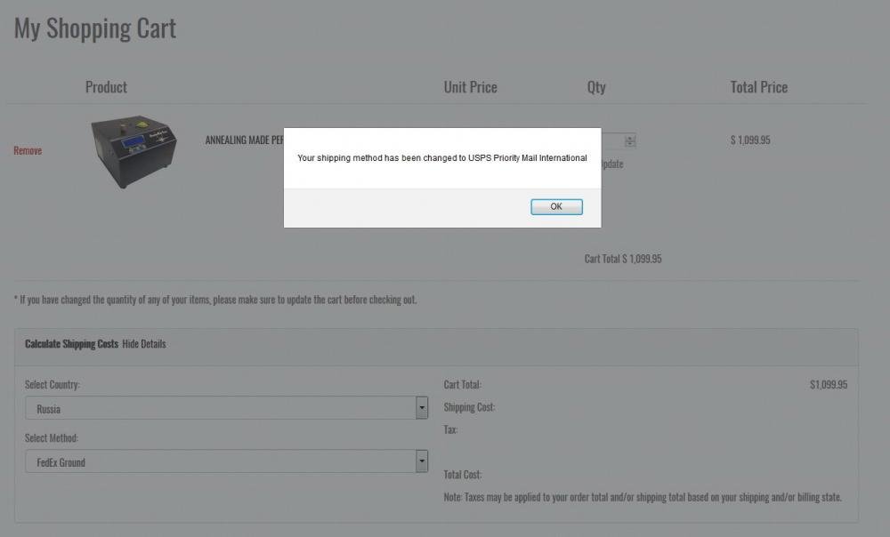The width and height of the screenshot is (890, 537).
Task: Open the annealing machine product thumbnail
Action: (133, 151)
